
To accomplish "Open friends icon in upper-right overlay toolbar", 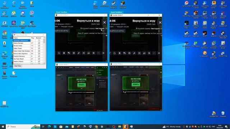I will point(144,53).
